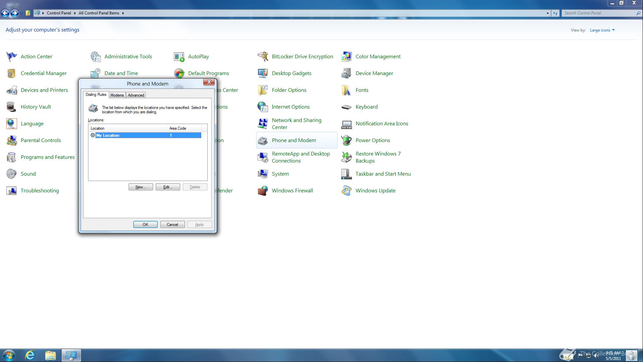Image resolution: width=643 pixels, height=362 pixels.
Task: Select the My Location radio button
Action: click(93, 135)
